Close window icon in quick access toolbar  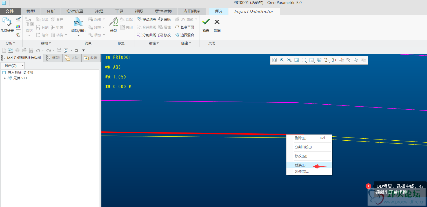point(77,50)
